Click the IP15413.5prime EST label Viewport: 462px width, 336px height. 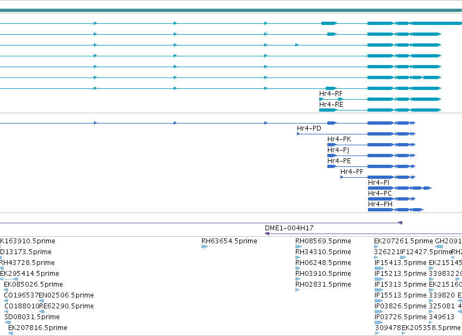401,263
